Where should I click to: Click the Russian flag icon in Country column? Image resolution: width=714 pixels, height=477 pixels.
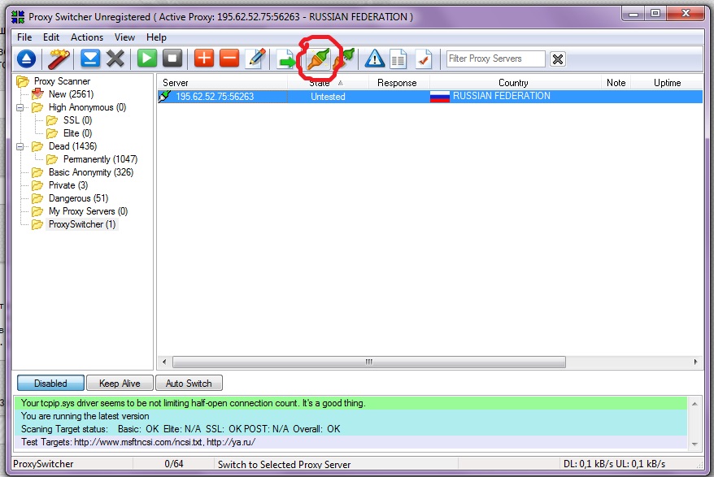click(440, 97)
